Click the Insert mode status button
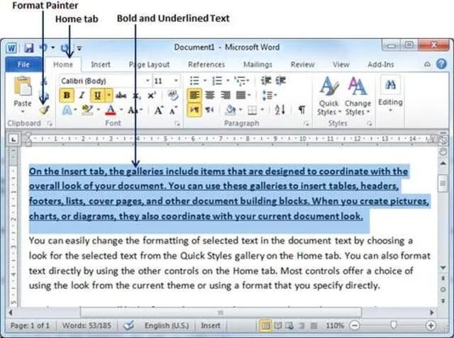 [211, 325]
